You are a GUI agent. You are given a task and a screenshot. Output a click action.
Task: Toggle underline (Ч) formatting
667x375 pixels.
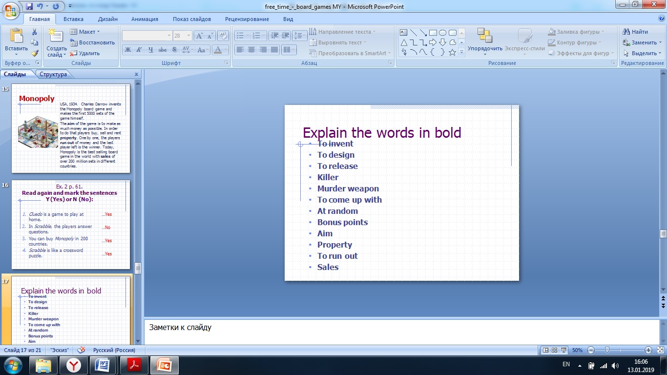(151, 50)
